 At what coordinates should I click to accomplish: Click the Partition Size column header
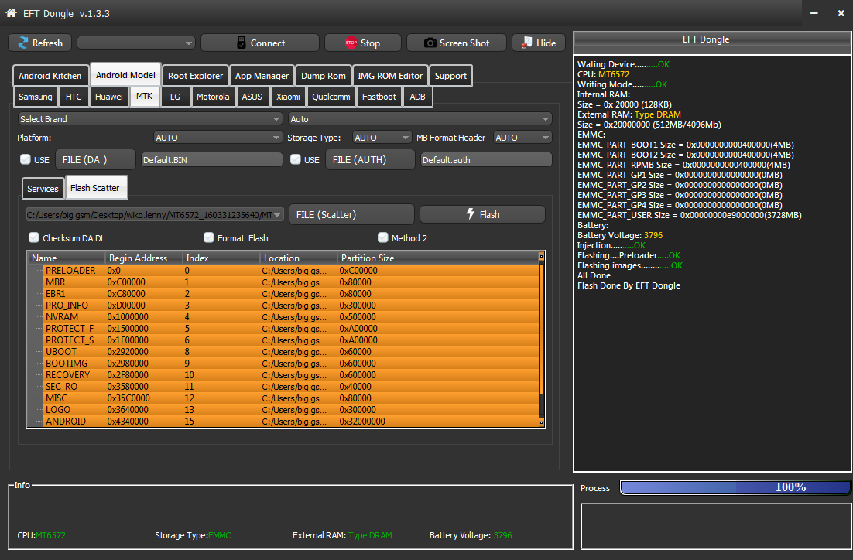[437, 258]
